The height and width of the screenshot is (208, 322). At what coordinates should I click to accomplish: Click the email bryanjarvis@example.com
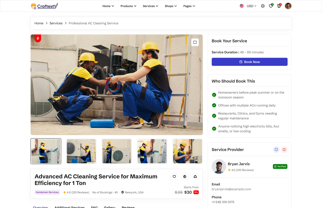pos(231,189)
